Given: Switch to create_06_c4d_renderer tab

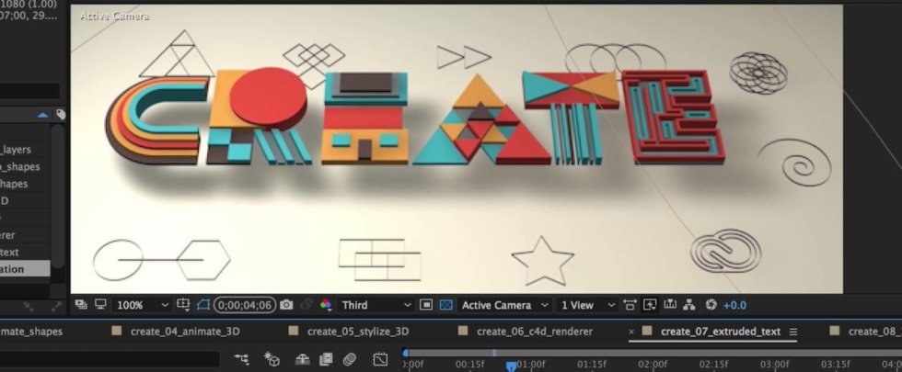Looking at the screenshot, I should 535,332.
